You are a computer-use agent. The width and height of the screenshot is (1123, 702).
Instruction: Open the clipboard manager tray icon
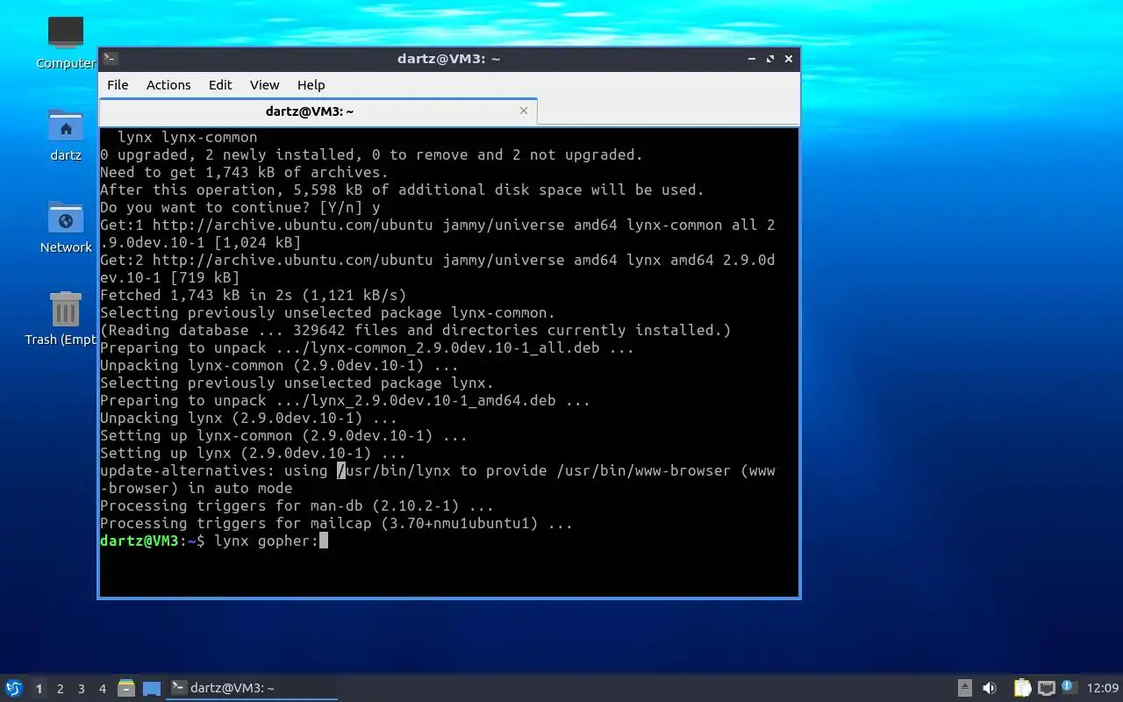tap(1022, 688)
